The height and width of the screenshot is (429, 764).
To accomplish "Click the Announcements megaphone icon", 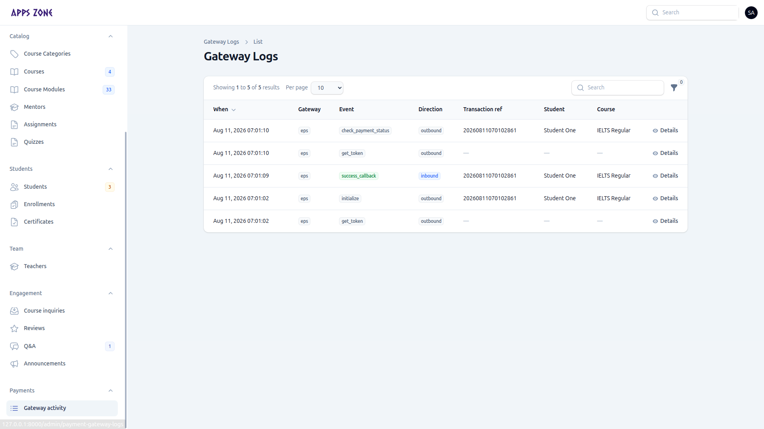I will pyautogui.click(x=14, y=364).
